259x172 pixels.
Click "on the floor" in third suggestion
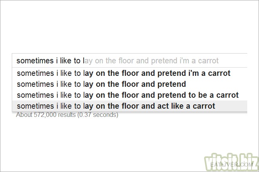click(x=117, y=95)
